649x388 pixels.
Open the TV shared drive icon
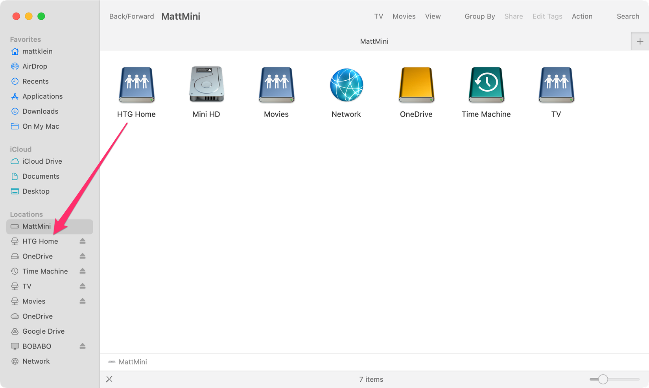(556, 85)
